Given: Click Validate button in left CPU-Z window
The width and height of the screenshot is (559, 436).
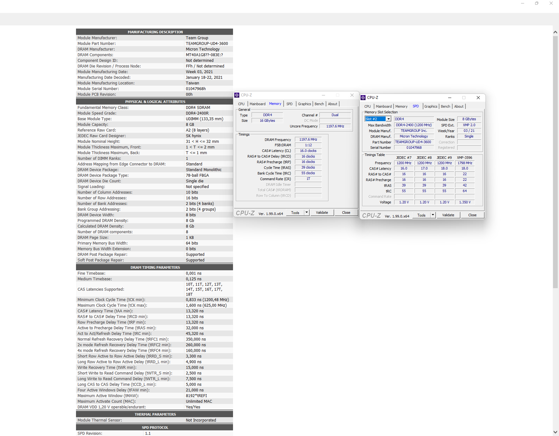Looking at the screenshot, I should [x=322, y=213].
